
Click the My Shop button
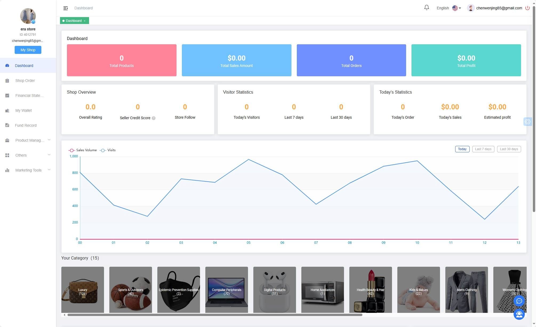(x=28, y=50)
